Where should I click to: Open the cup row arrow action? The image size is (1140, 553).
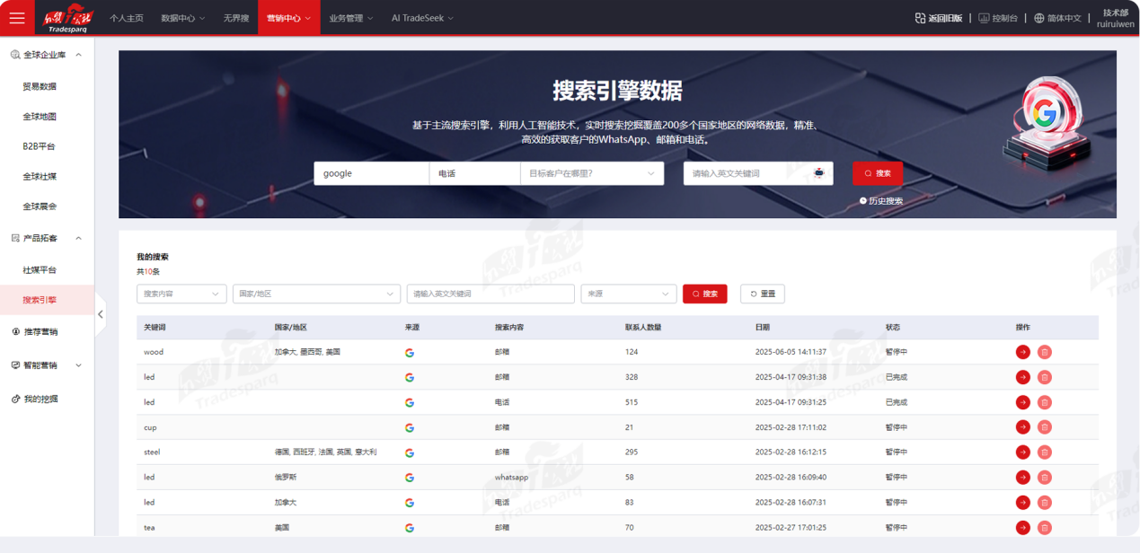[x=1022, y=427]
